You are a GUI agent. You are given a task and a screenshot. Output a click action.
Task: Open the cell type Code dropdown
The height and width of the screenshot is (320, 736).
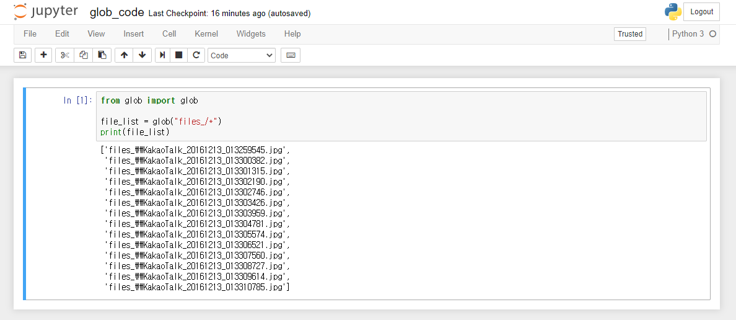[242, 55]
